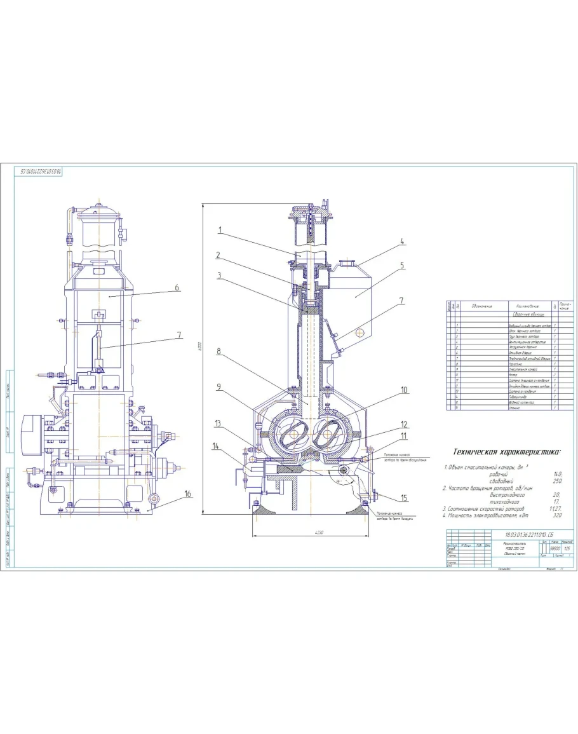The image size is (578, 734).
Task: Select the mass value 98500 in title block
Action: [554, 548]
